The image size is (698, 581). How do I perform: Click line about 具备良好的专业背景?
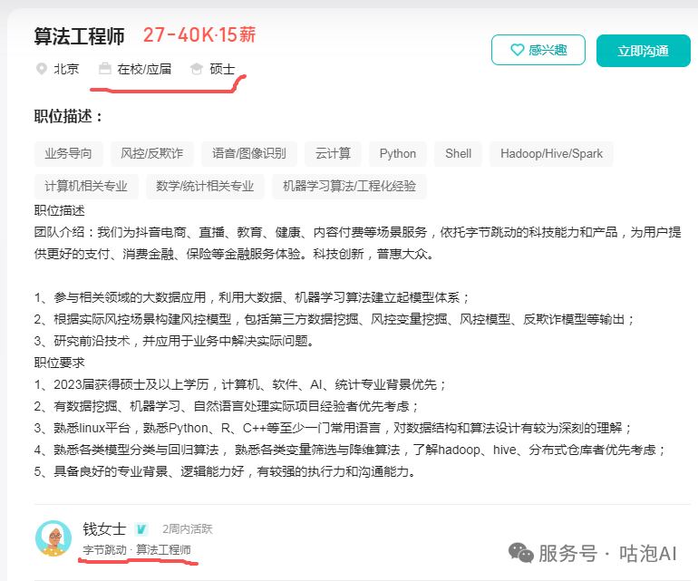click(x=226, y=471)
